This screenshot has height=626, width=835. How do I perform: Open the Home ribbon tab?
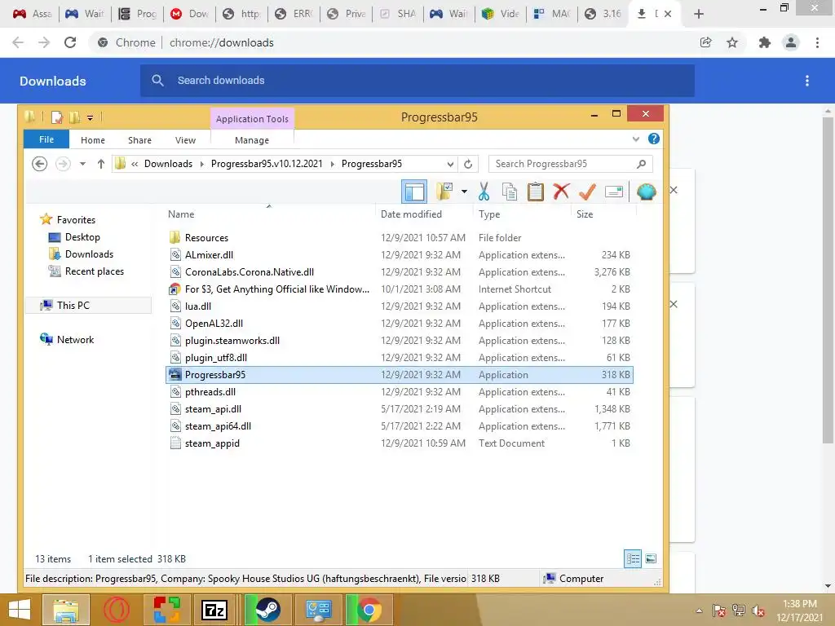(x=93, y=140)
